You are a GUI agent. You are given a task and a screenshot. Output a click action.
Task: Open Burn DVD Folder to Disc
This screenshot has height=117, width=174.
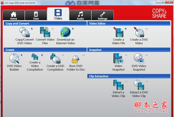76,62
